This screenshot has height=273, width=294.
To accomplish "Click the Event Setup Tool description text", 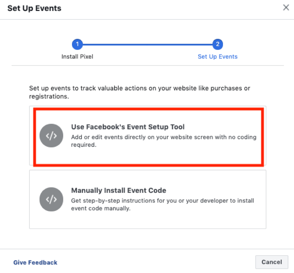I will [x=164, y=141].
